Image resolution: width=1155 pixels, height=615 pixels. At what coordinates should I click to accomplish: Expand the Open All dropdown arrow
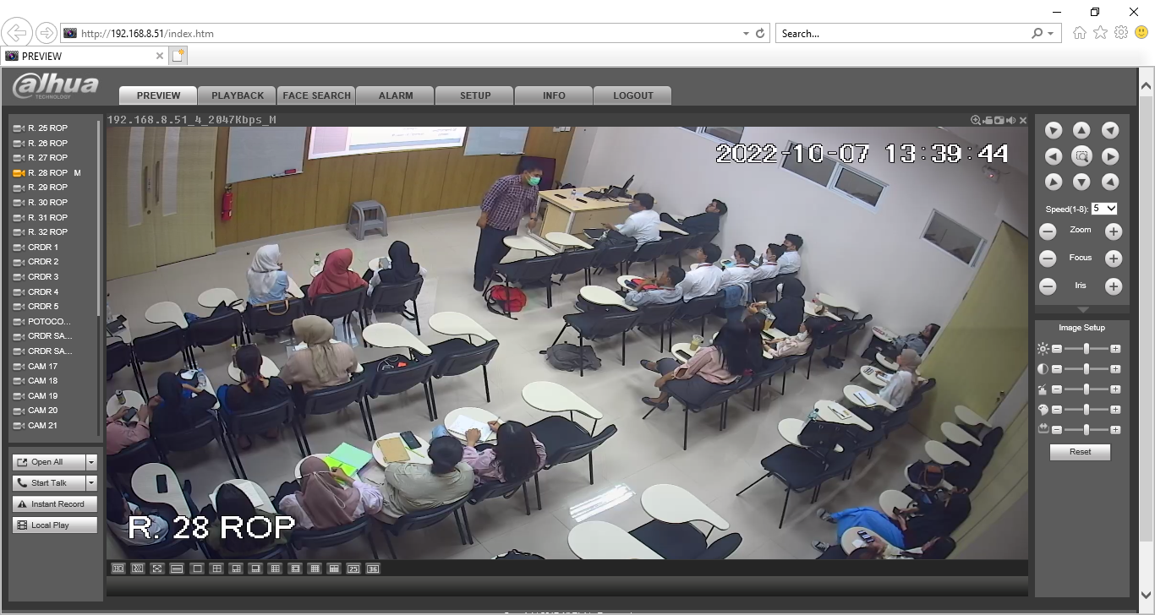click(x=91, y=462)
